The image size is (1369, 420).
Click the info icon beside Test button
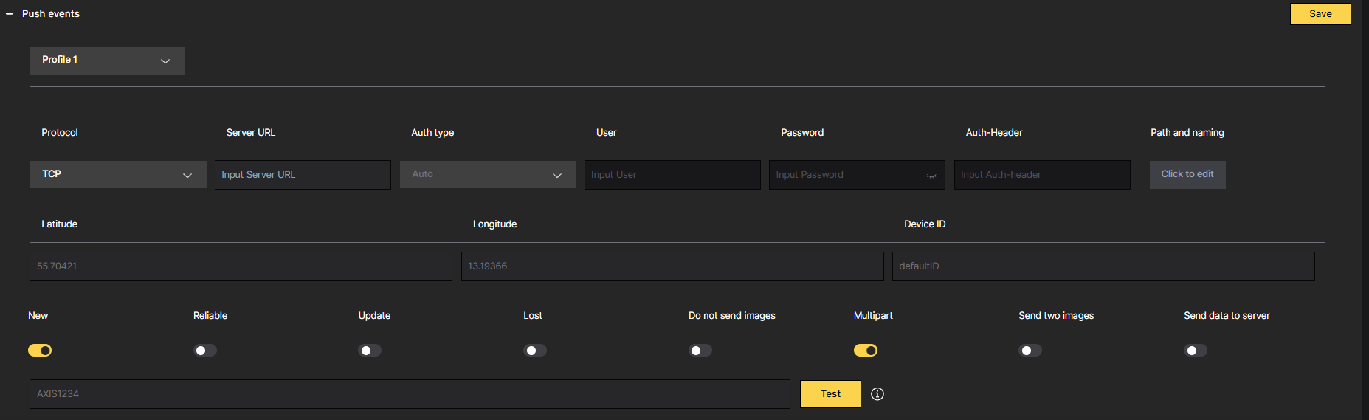click(x=877, y=394)
